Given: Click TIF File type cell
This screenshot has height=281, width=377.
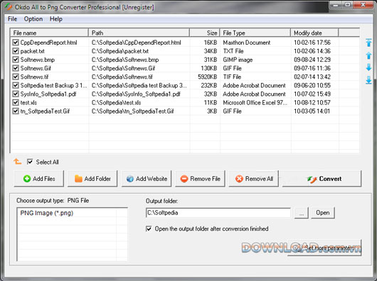Looking at the screenshot, I should (x=232, y=77).
